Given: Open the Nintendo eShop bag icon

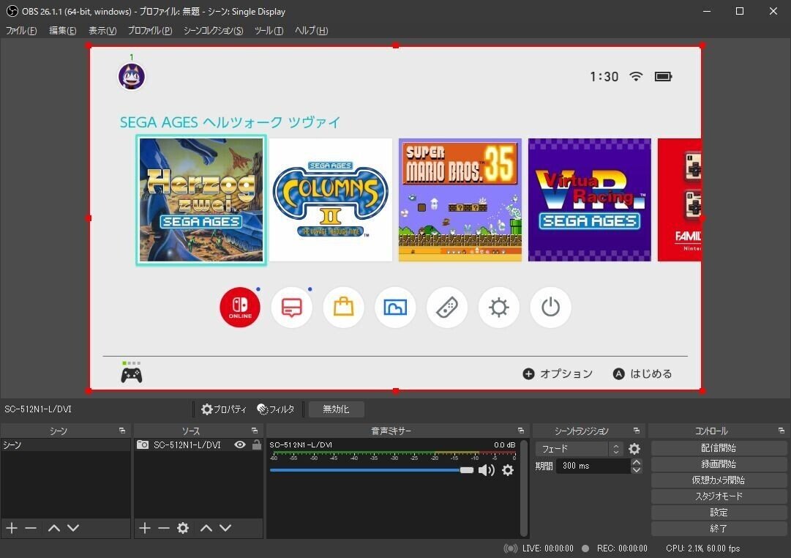Looking at the screenshot, I should coord(343,307).
